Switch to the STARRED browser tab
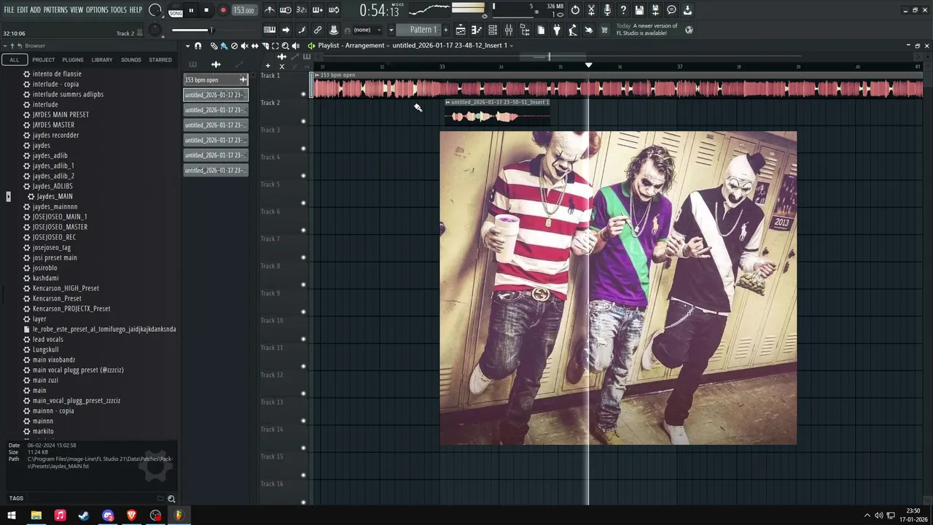 click(160, 60)
